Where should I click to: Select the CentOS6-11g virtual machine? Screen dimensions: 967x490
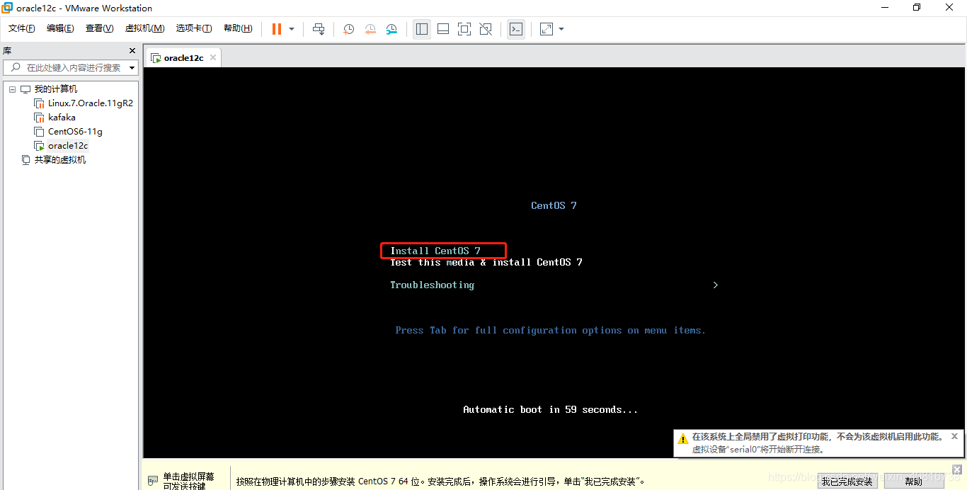point(75,132)
